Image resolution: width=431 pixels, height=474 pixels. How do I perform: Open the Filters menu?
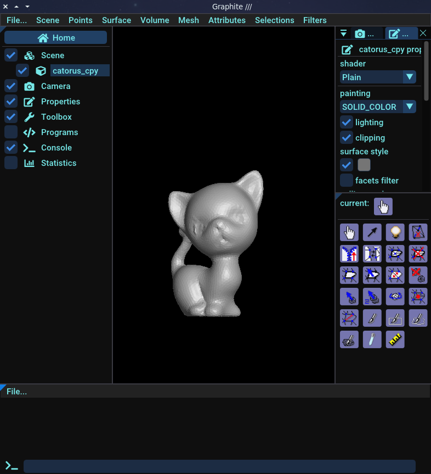click(315, 20)
